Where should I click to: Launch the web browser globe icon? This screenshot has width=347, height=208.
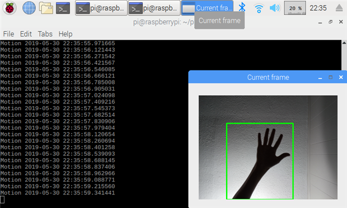click(29, 8)
